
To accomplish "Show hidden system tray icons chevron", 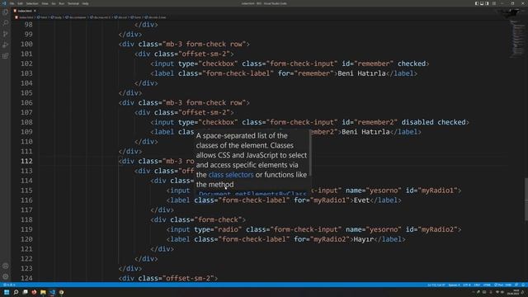I will (473, 292).
